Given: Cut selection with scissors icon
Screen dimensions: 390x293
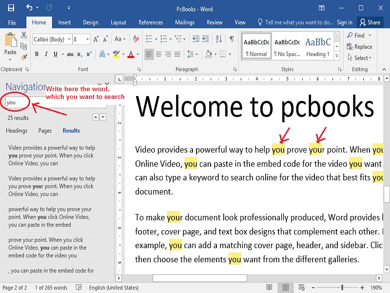Looking at the screenshot, I should point(24,35).
